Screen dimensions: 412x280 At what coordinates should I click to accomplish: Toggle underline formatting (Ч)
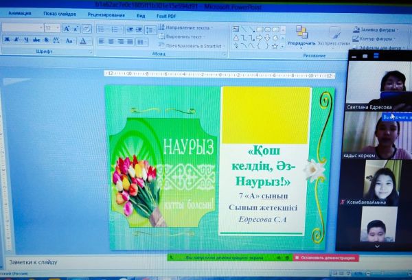point(24,40)
